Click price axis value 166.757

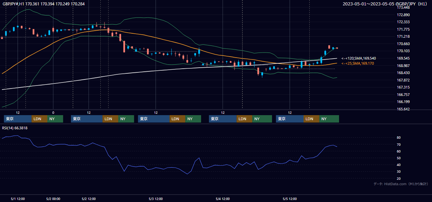(403, 95)
